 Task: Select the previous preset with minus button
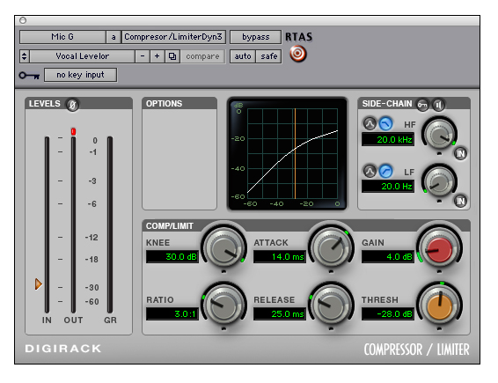[143, 56]
